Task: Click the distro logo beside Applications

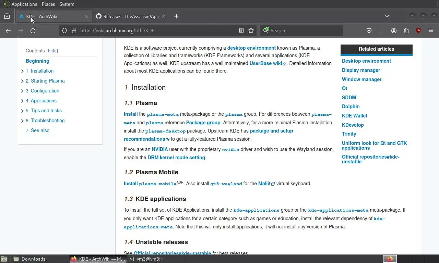Action: point(6,4)
